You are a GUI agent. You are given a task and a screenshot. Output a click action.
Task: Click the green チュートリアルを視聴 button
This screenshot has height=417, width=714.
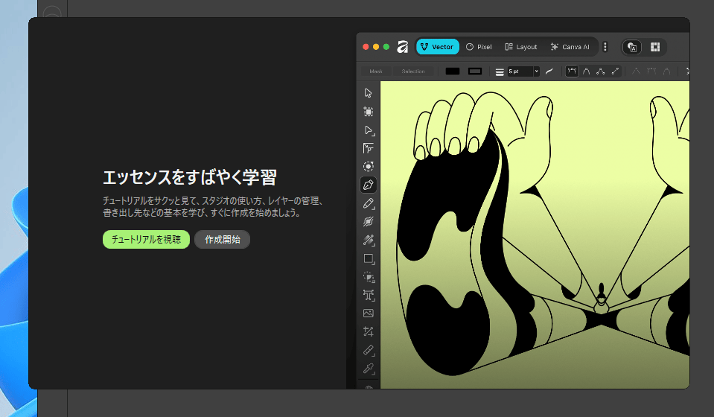[x=146, y=240]
